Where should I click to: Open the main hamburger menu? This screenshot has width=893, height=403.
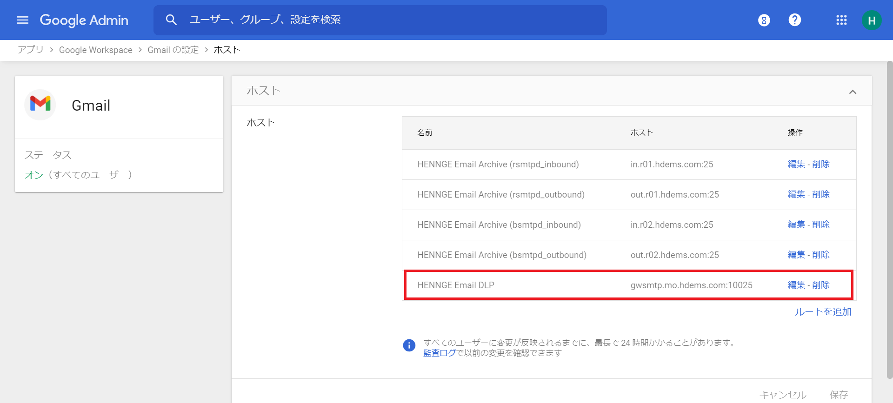coord(22,20)
